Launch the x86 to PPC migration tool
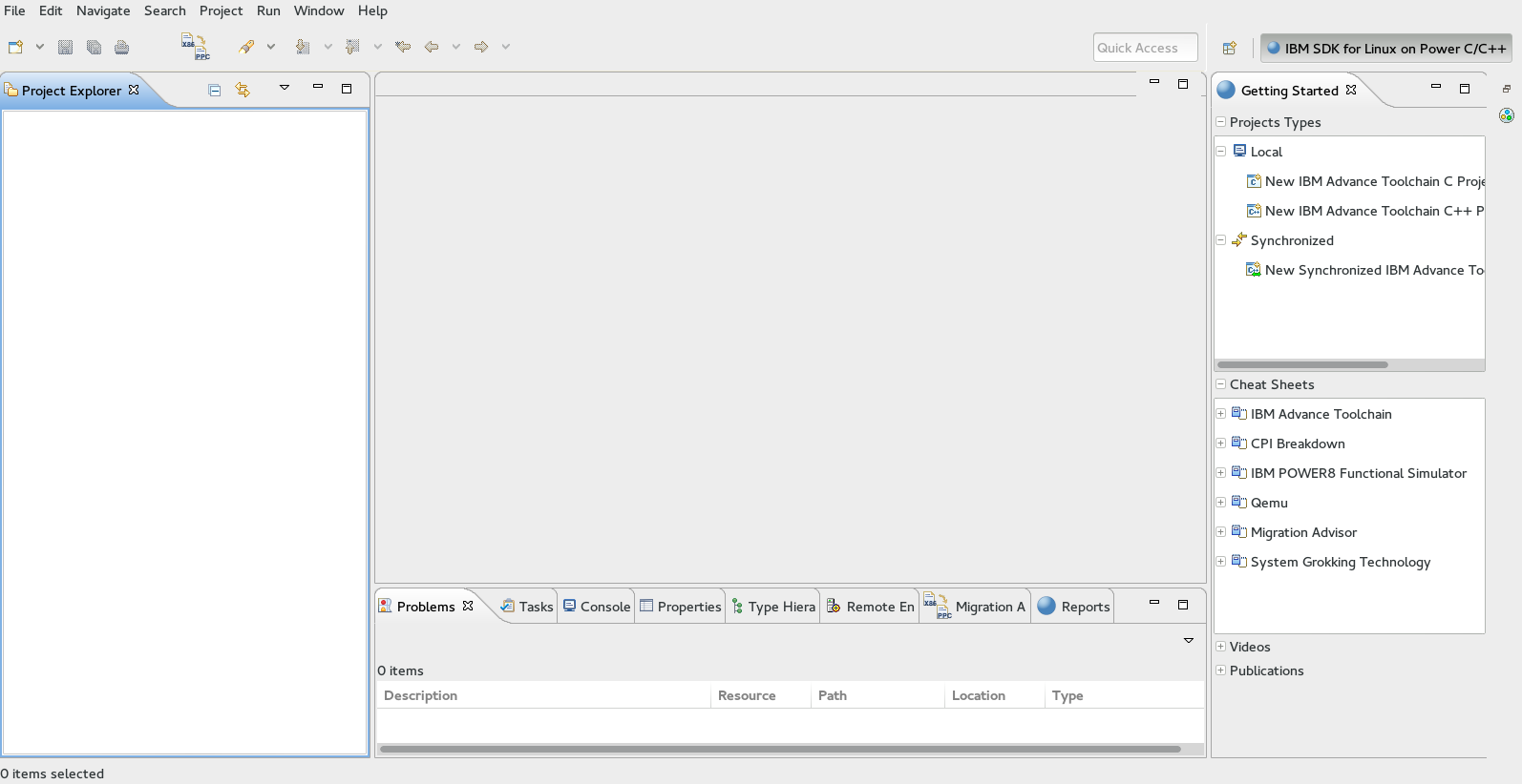Viewport: 1522px width, 784px height. tap(195, 47)
